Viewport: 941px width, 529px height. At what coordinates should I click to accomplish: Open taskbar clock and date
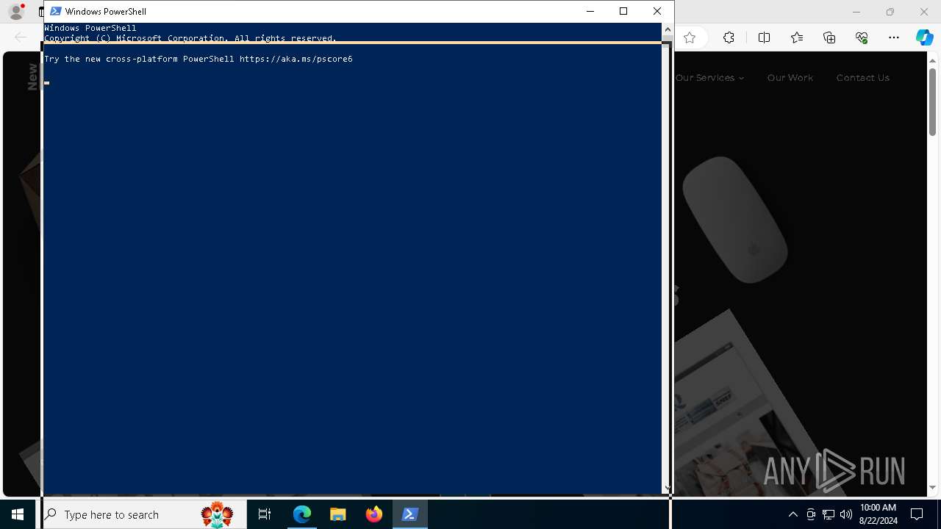coord(879,514)
